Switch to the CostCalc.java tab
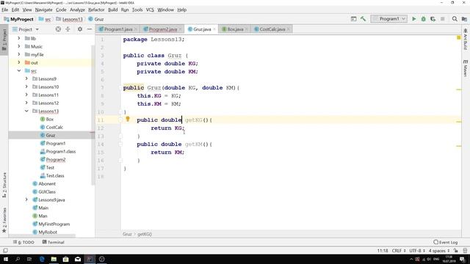This screenshot has height=264, width=470. (x=272, y=29)
